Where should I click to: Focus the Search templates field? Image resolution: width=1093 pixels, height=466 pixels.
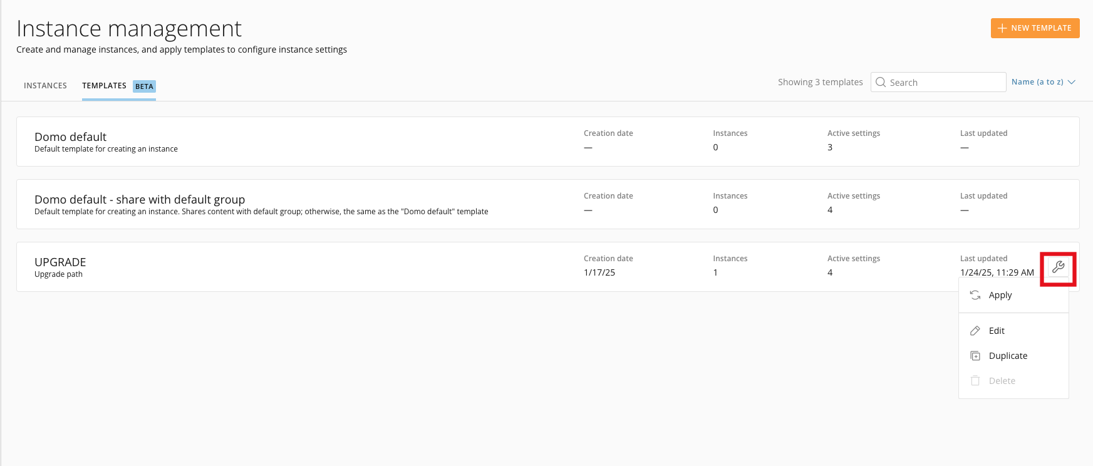[x=938, y=82]
